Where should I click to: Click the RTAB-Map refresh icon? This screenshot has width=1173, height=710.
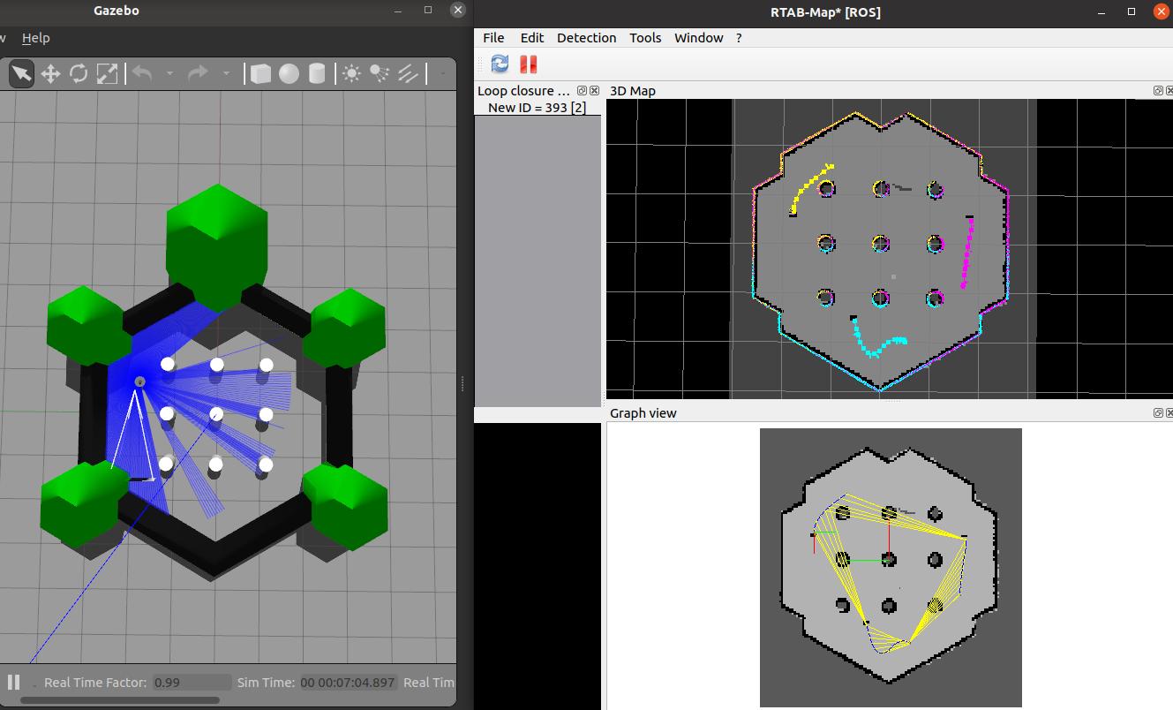click(500, 64)
